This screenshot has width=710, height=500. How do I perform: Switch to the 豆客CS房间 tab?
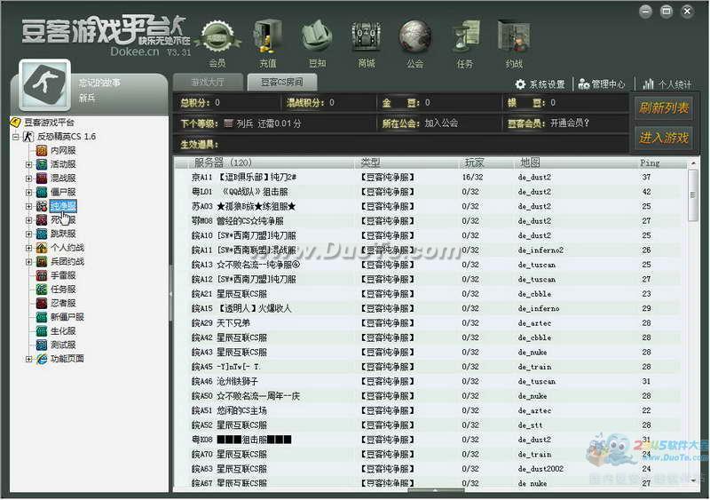(x=282, y=82)
